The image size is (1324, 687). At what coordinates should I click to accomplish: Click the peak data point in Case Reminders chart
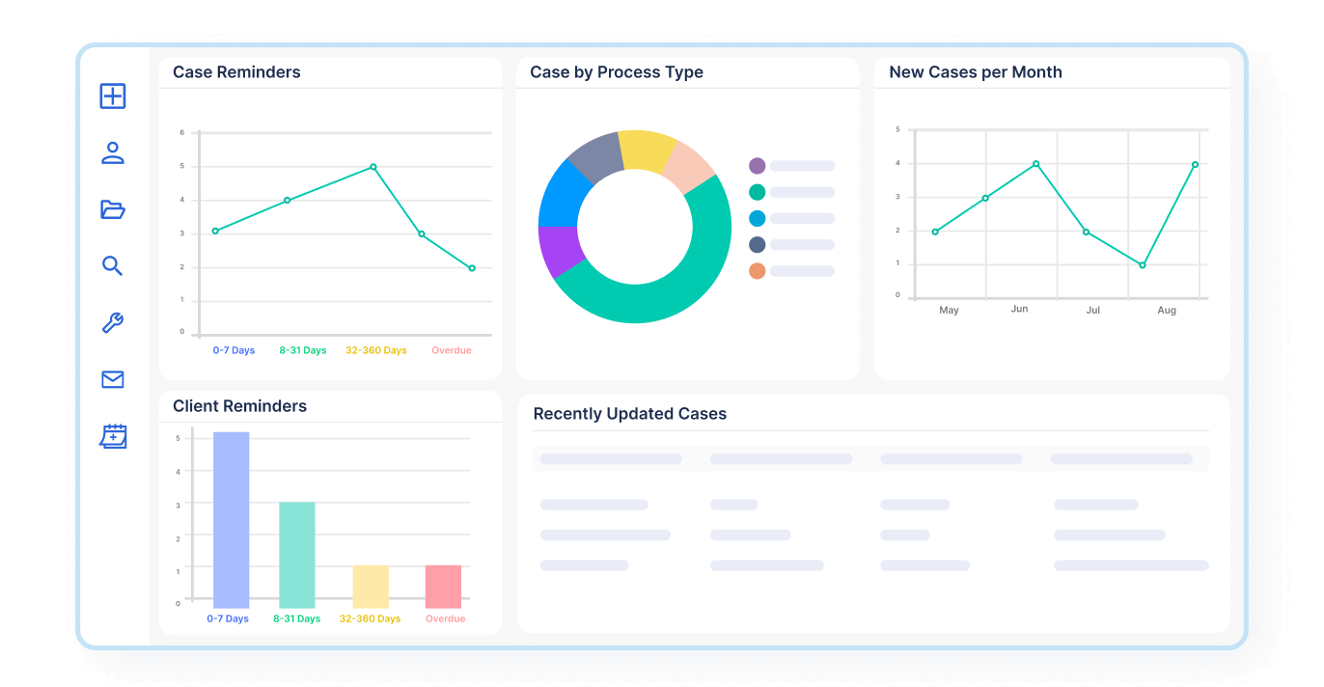click(373, 167)
